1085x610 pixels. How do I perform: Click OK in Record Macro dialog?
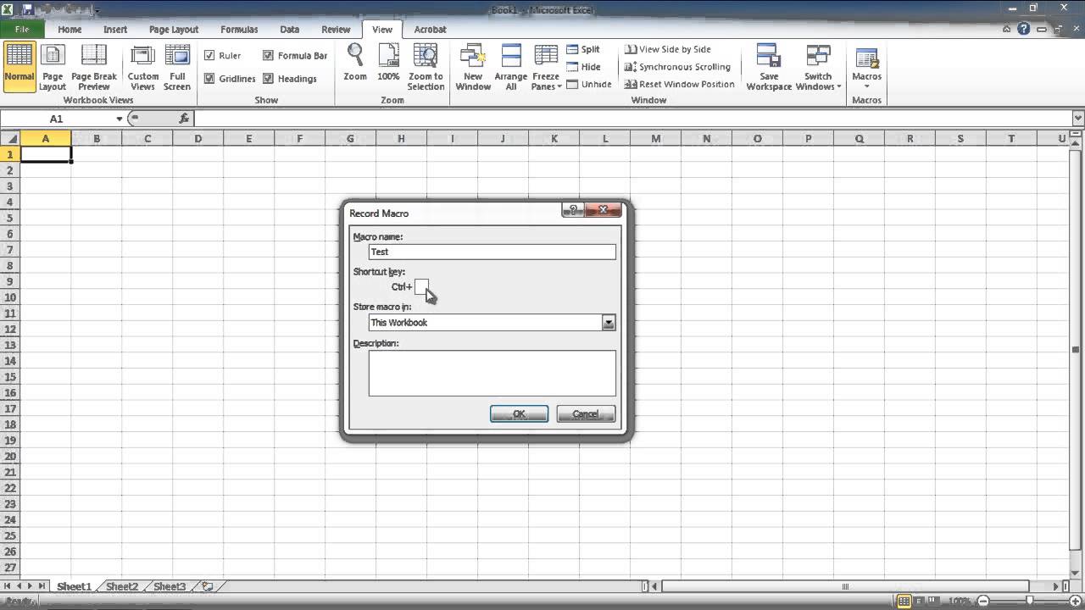pos(519,414)
